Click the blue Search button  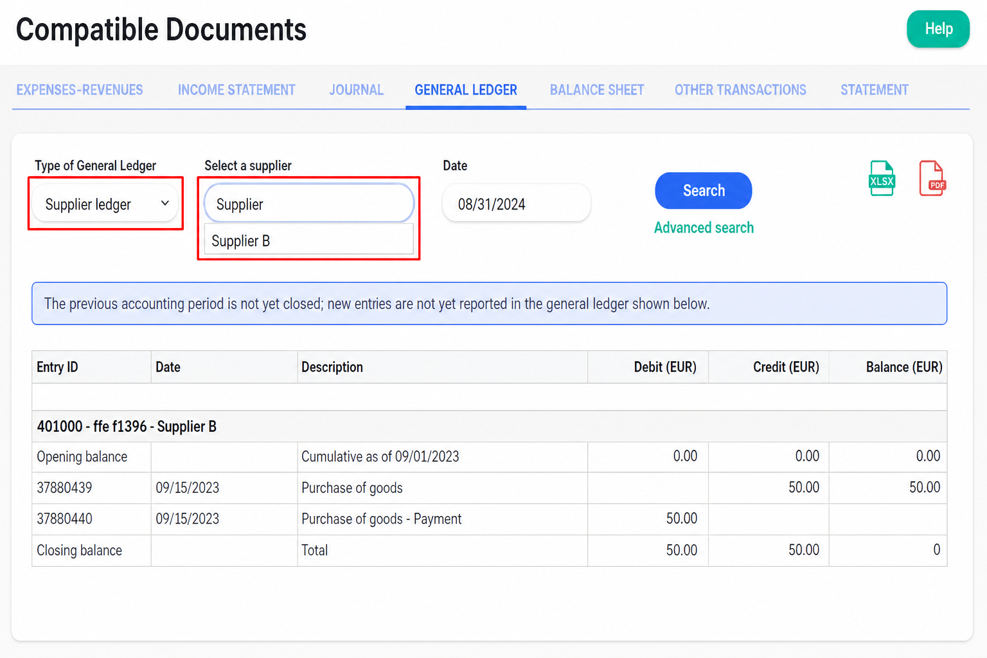(704, 190)
